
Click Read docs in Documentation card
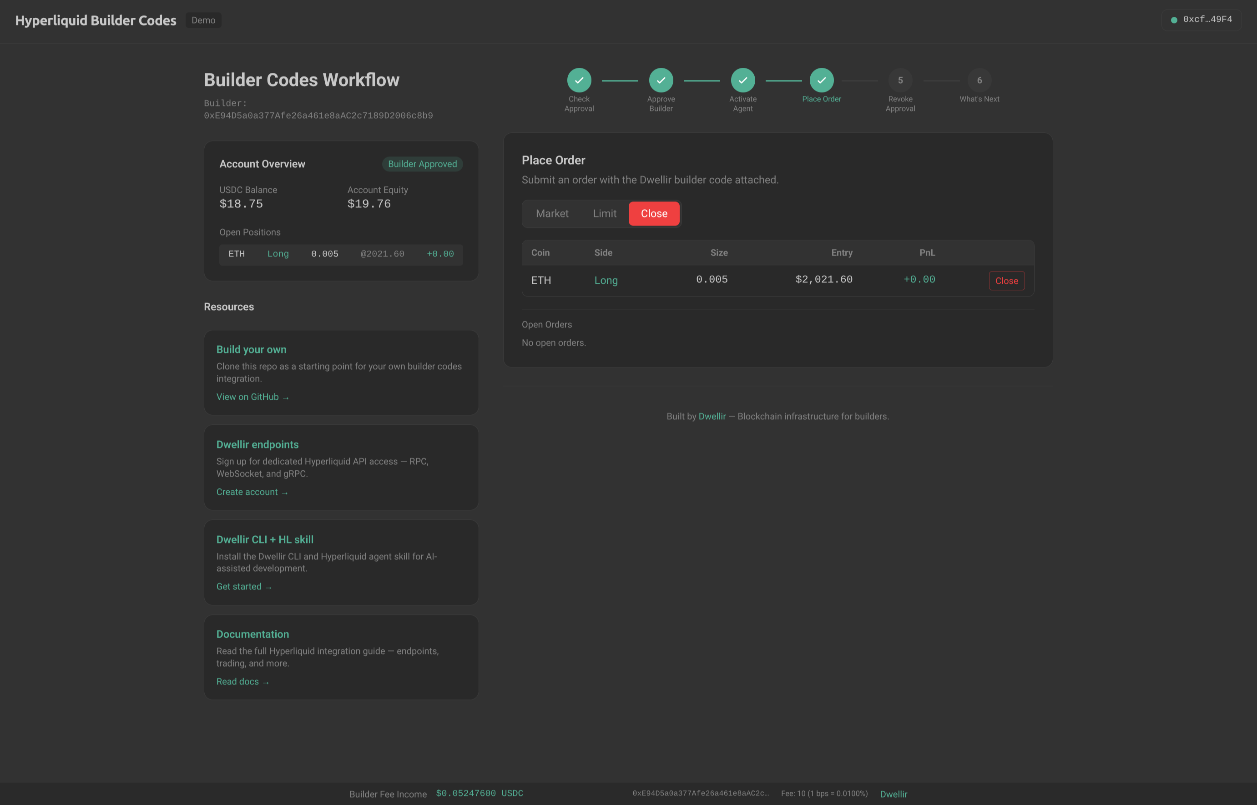click(242, 681)
